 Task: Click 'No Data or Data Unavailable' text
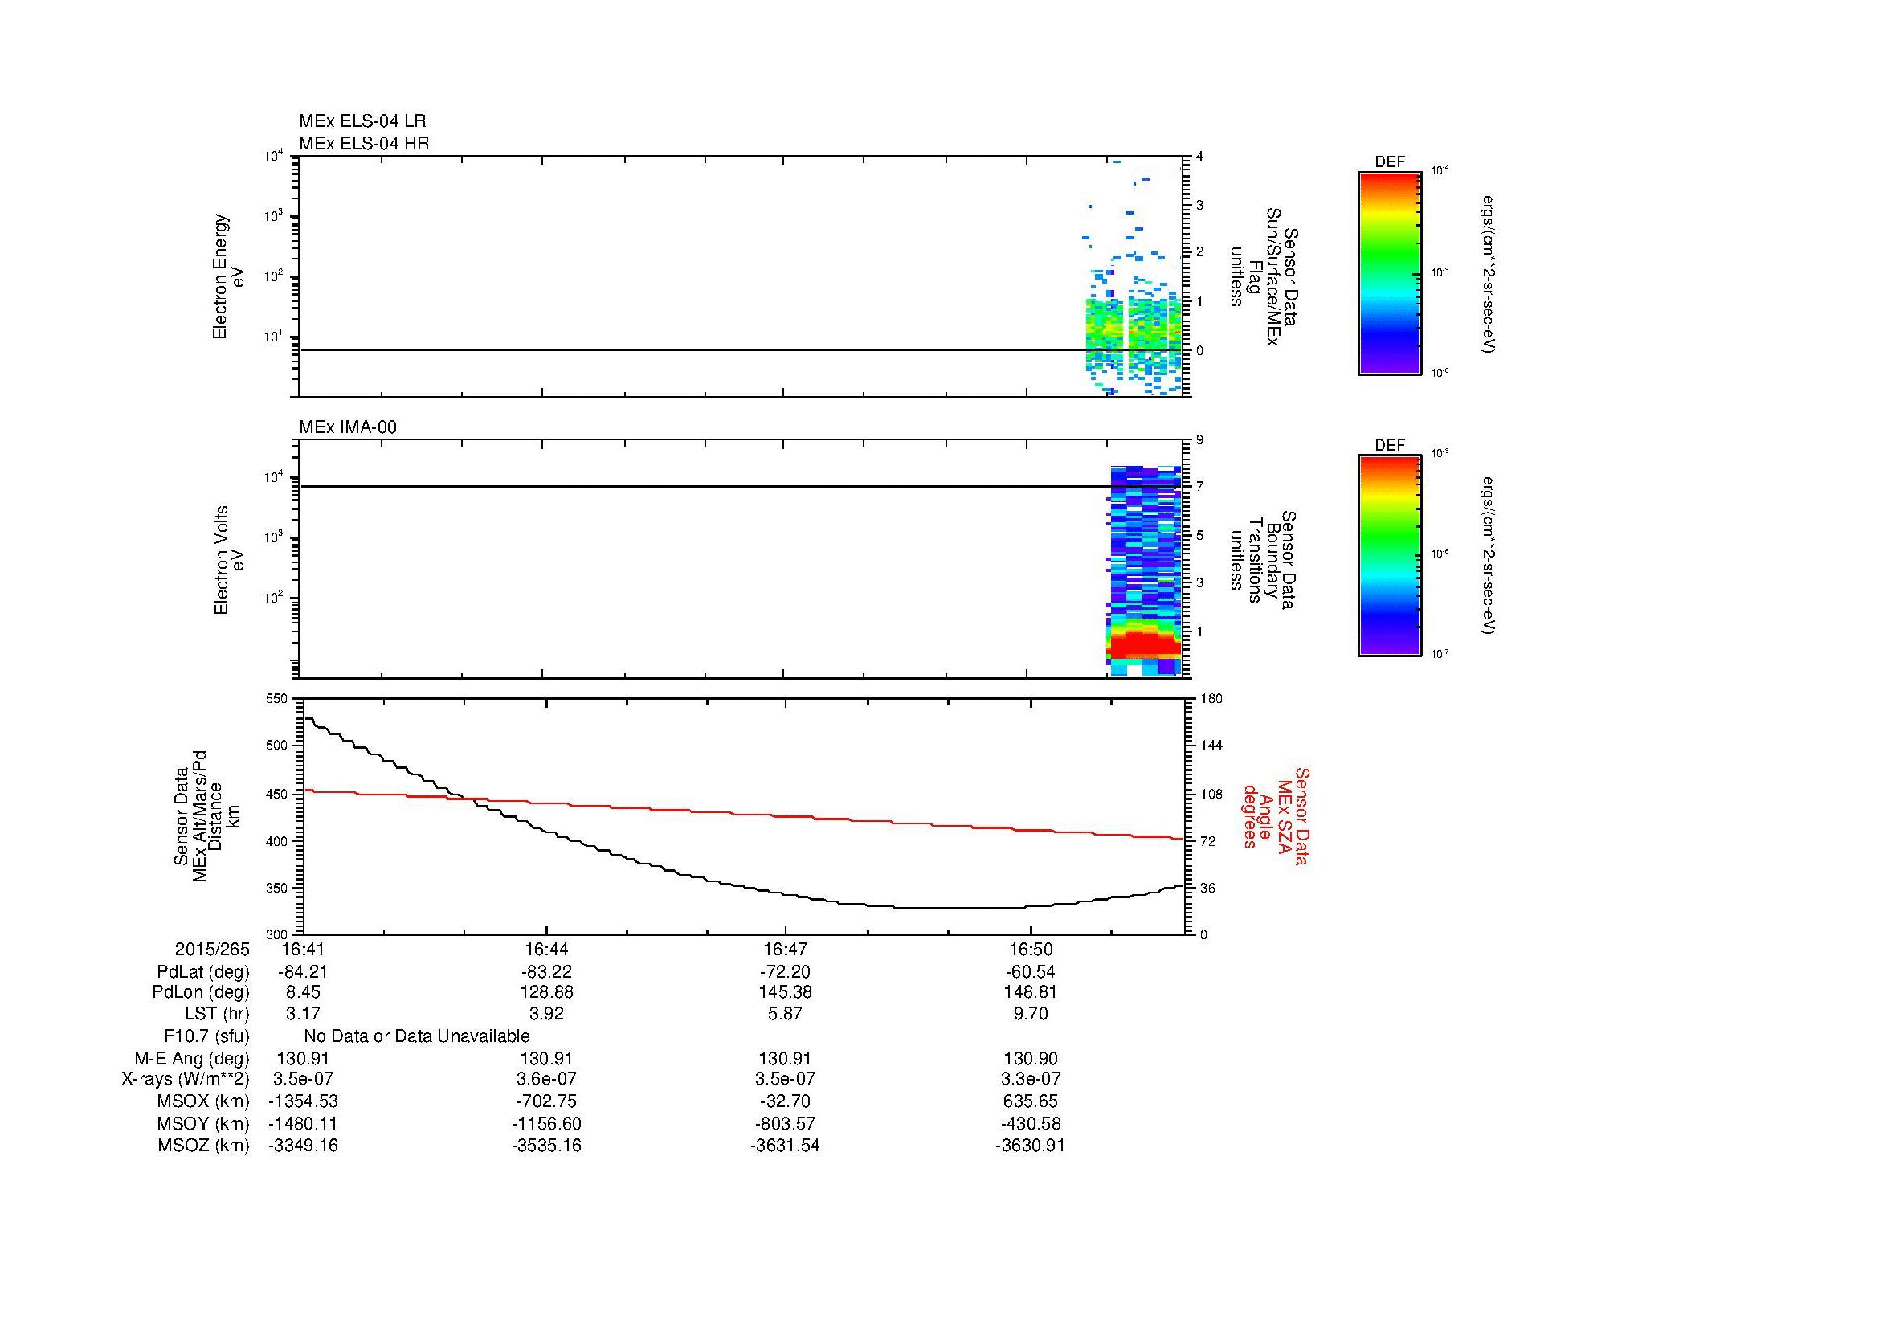coord(417,1036)
